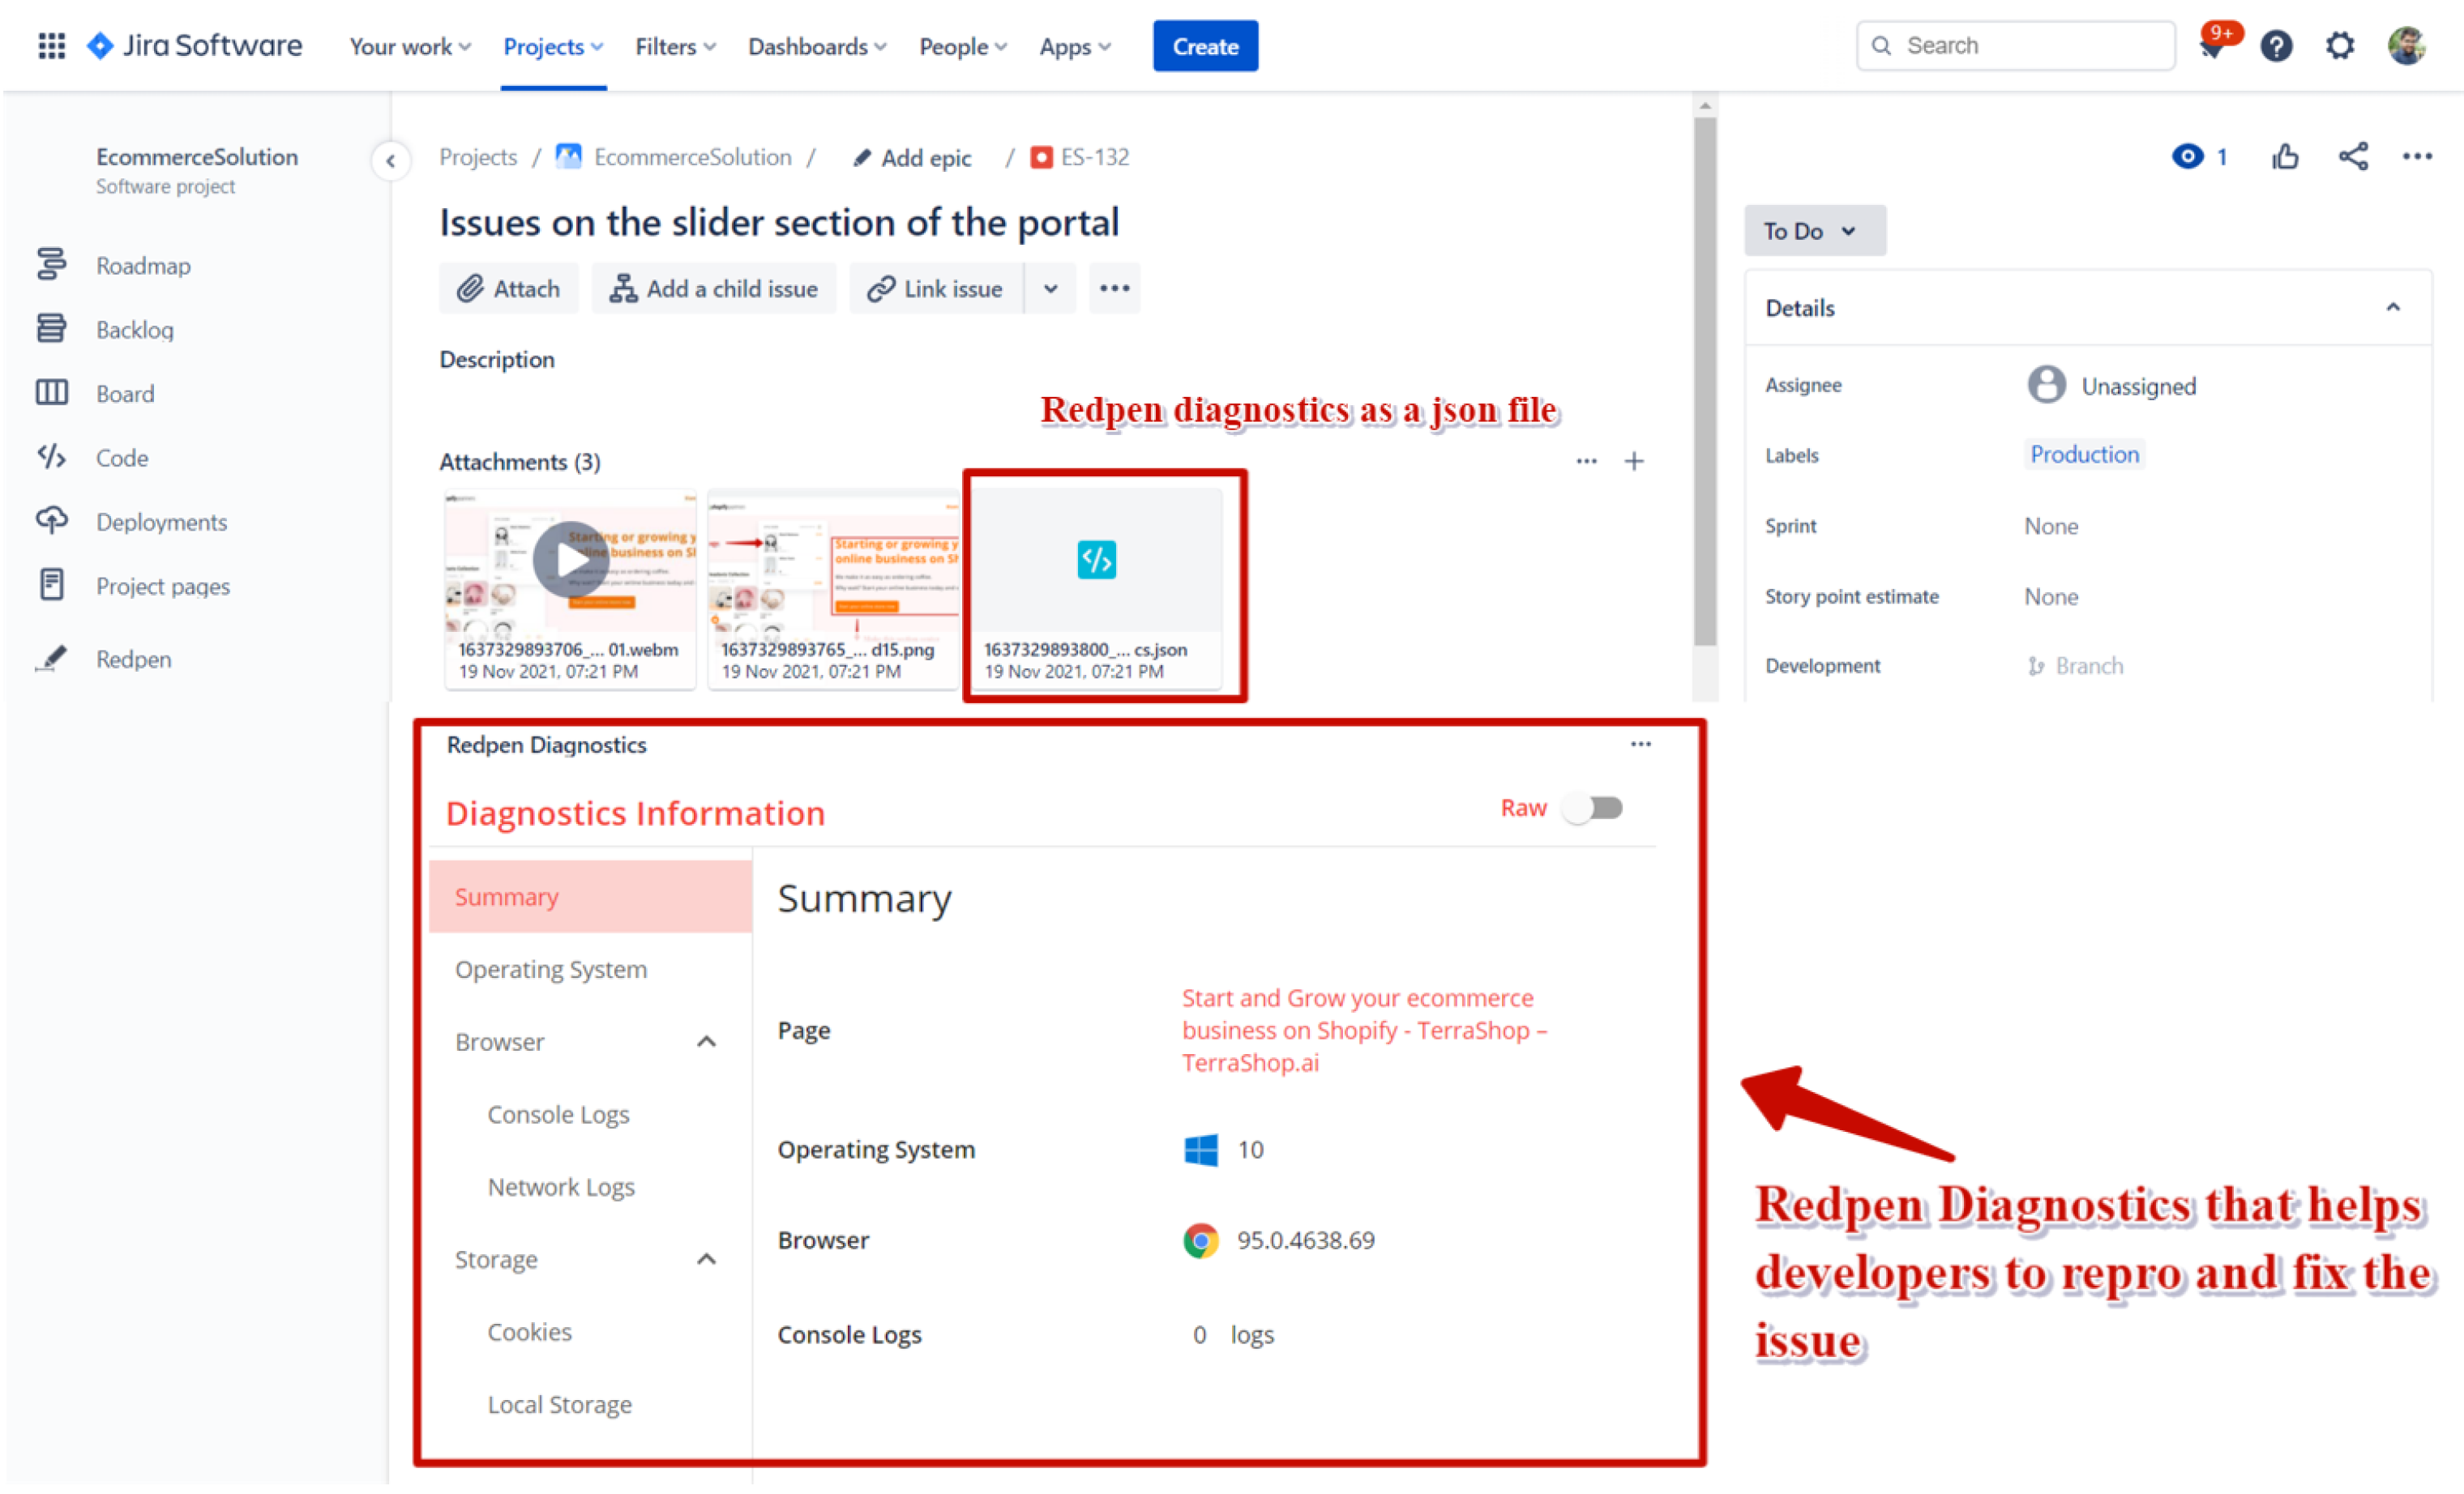
Task: Click the Unassigned avatar icon
Action: click(2046, 385)
